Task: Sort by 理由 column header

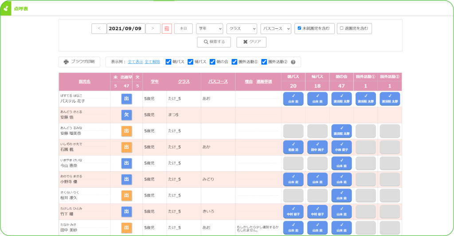Action: click(x=249, y=82)
